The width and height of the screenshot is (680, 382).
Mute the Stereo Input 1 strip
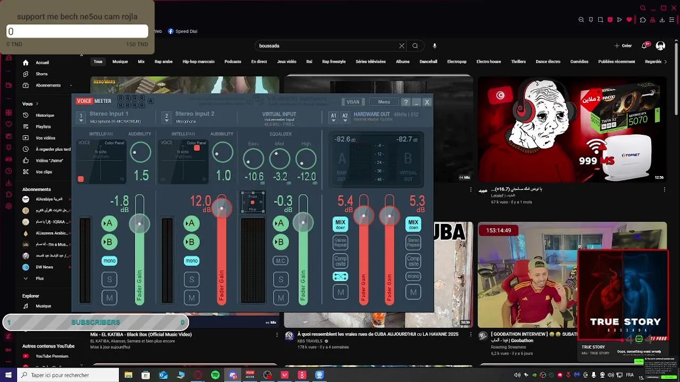pyautogui.click(x=109, y=298)
